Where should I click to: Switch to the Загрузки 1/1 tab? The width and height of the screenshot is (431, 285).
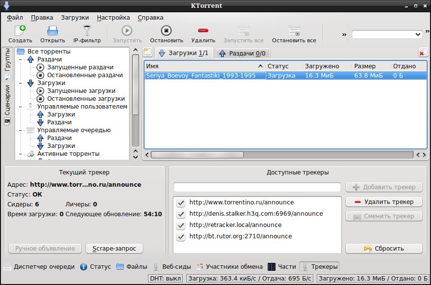click(184, 53)
